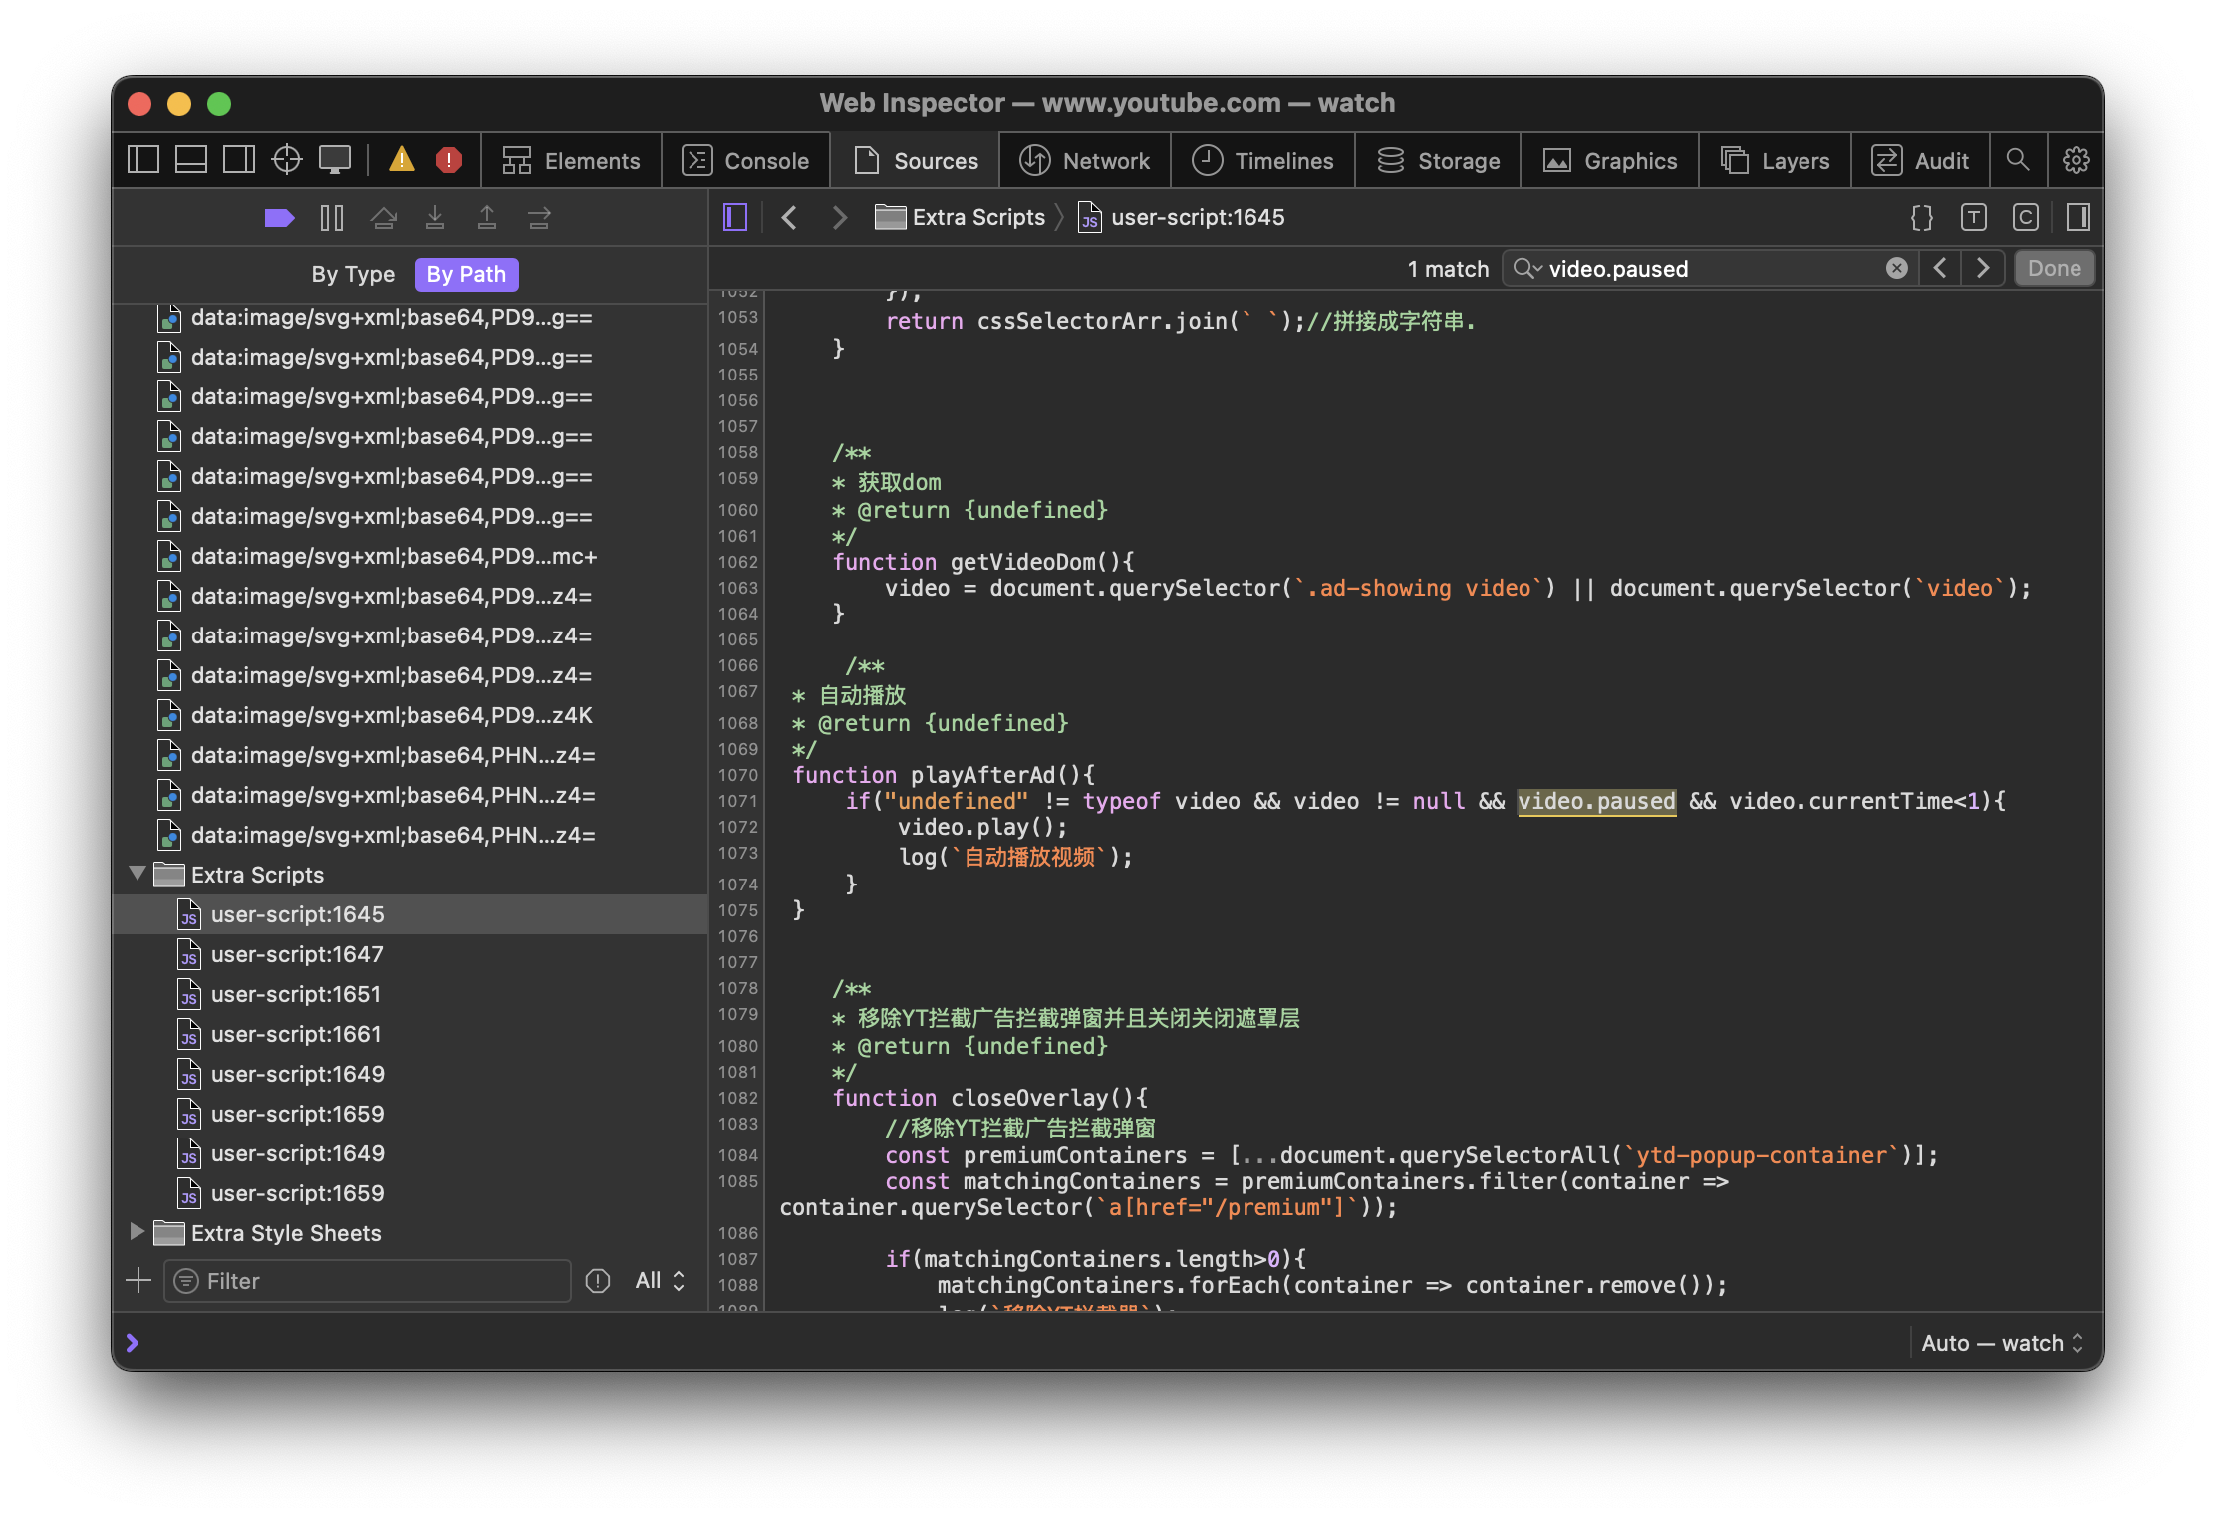Open the inspector settings gear
The image size is (2216, 1518).
(x=2076, y=160)
